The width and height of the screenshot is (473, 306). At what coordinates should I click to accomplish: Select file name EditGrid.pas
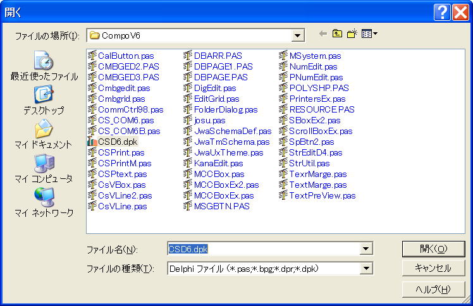(217, 99)
